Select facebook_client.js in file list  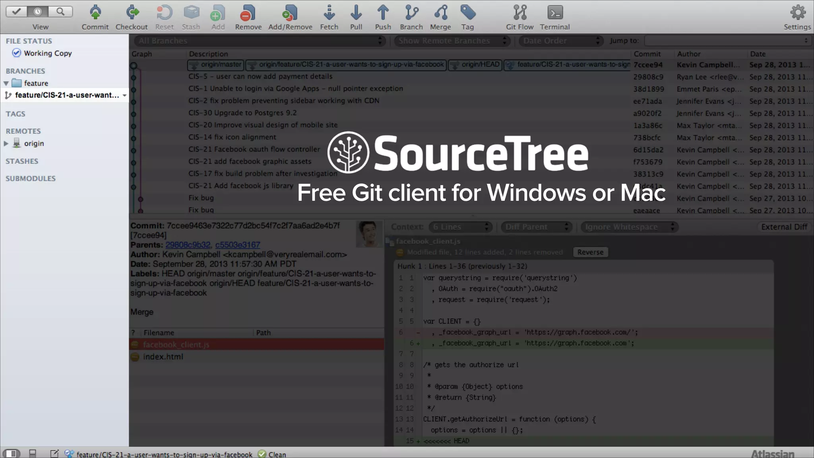click(256, 345)
